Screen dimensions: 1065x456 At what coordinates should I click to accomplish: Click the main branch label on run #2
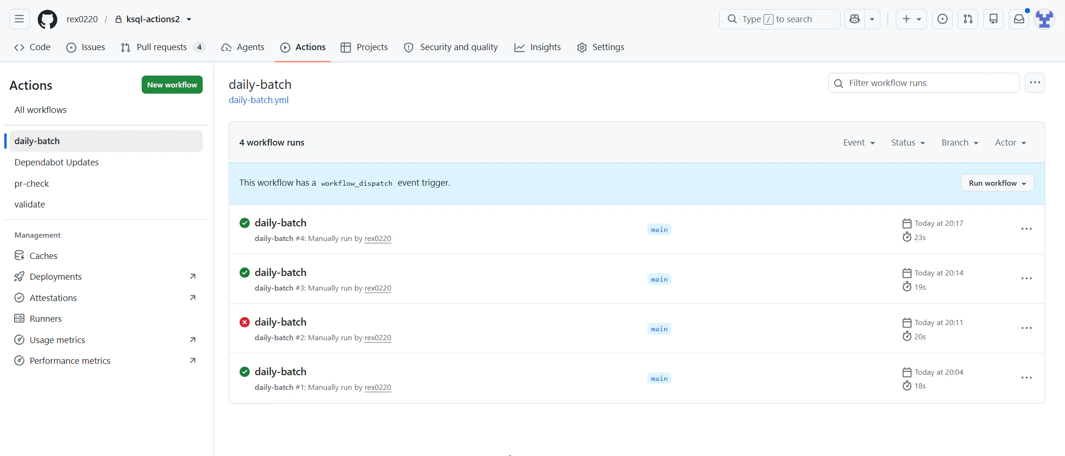coord(659,329)
